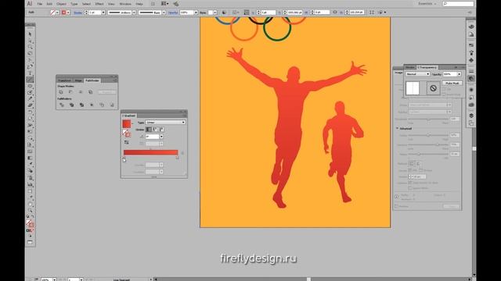501x281 pixels.
Task: Delete gradient stop trash icon
Action: [x=182, y=153]
